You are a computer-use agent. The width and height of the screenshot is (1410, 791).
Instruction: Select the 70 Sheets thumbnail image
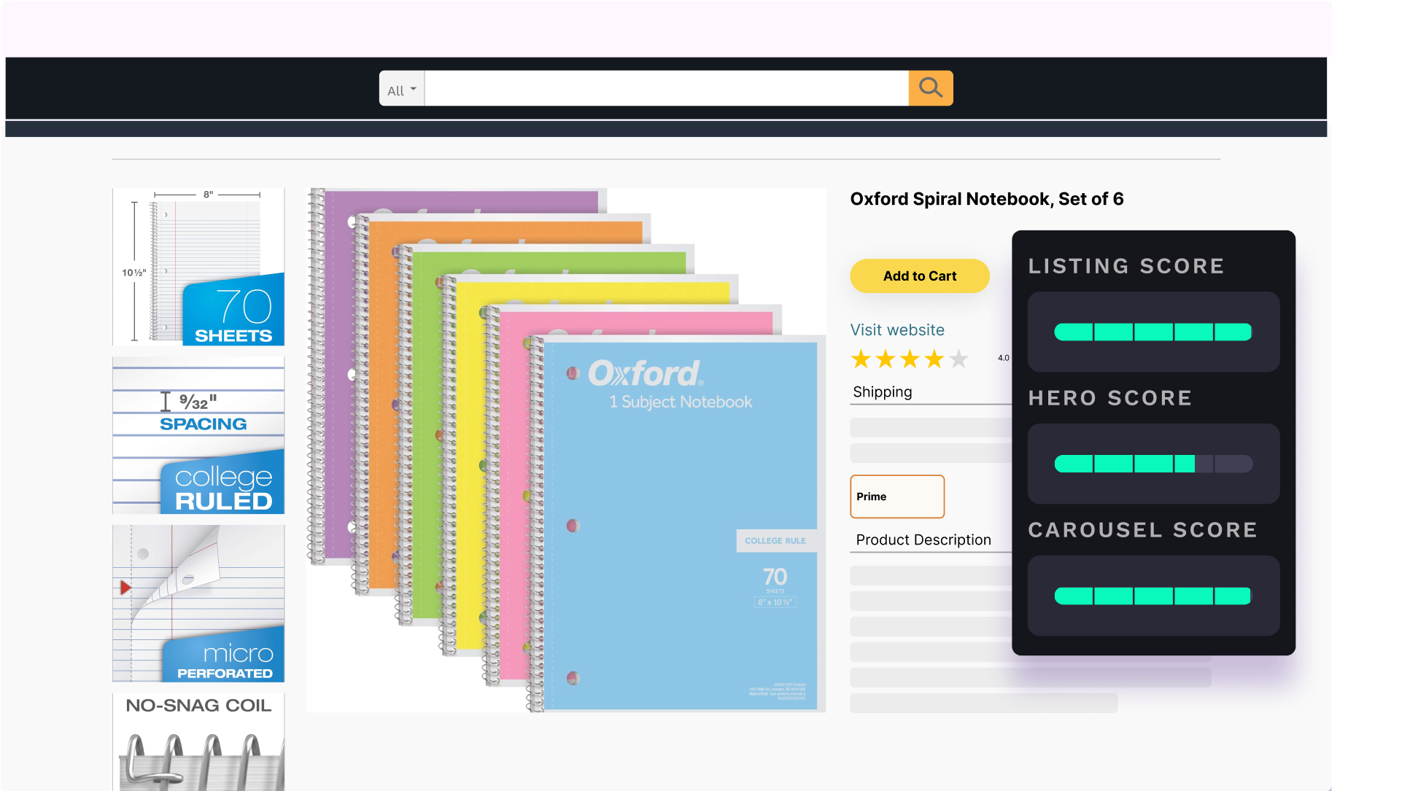[198, 267]
